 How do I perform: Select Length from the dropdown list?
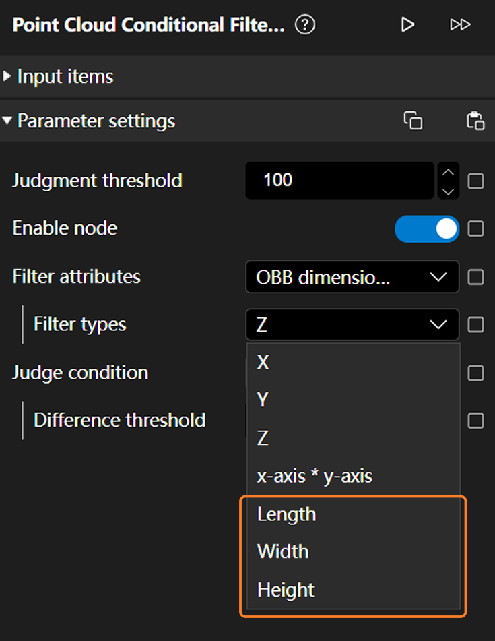[287, 514]
